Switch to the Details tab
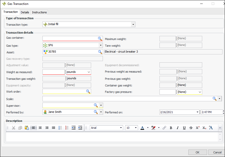 pos(25,12)
